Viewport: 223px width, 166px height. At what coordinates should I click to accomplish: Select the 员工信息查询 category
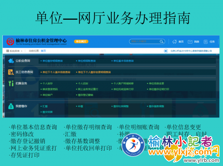click(24, 72)
